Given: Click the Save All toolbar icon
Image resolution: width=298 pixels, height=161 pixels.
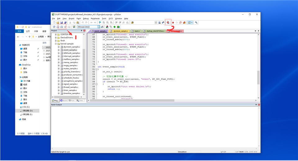Looking at the screenshot, I should pyautogui.click(x=65, y=23).
